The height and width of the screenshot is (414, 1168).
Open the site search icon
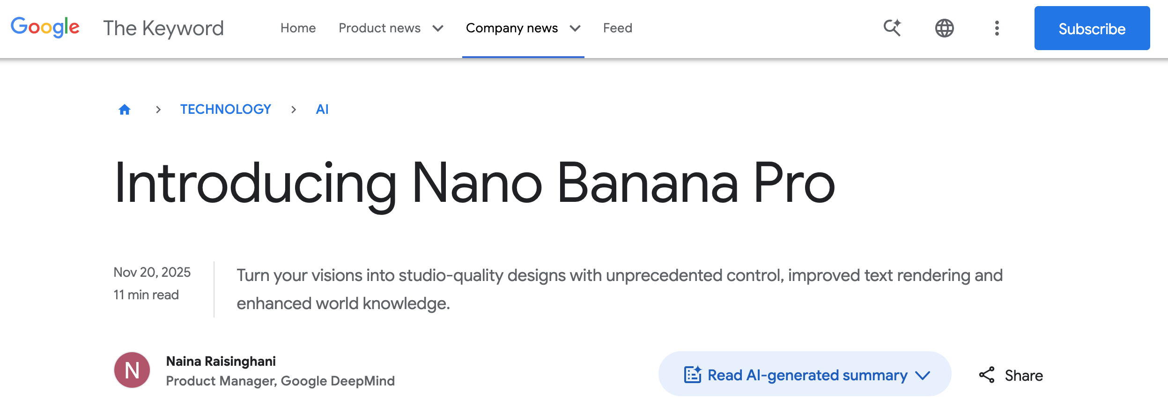(892, 28)
